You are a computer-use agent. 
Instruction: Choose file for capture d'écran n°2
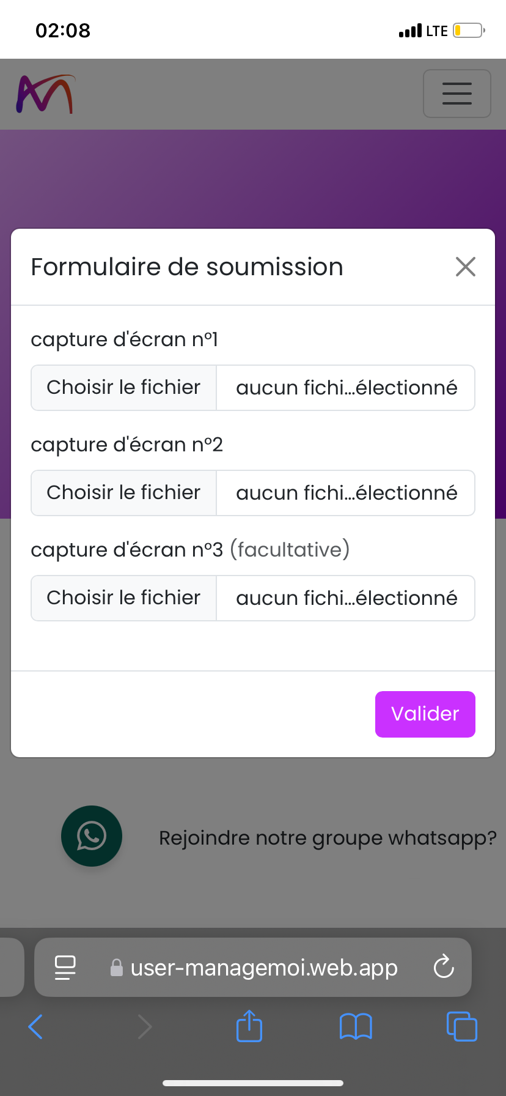click(123, 493)
